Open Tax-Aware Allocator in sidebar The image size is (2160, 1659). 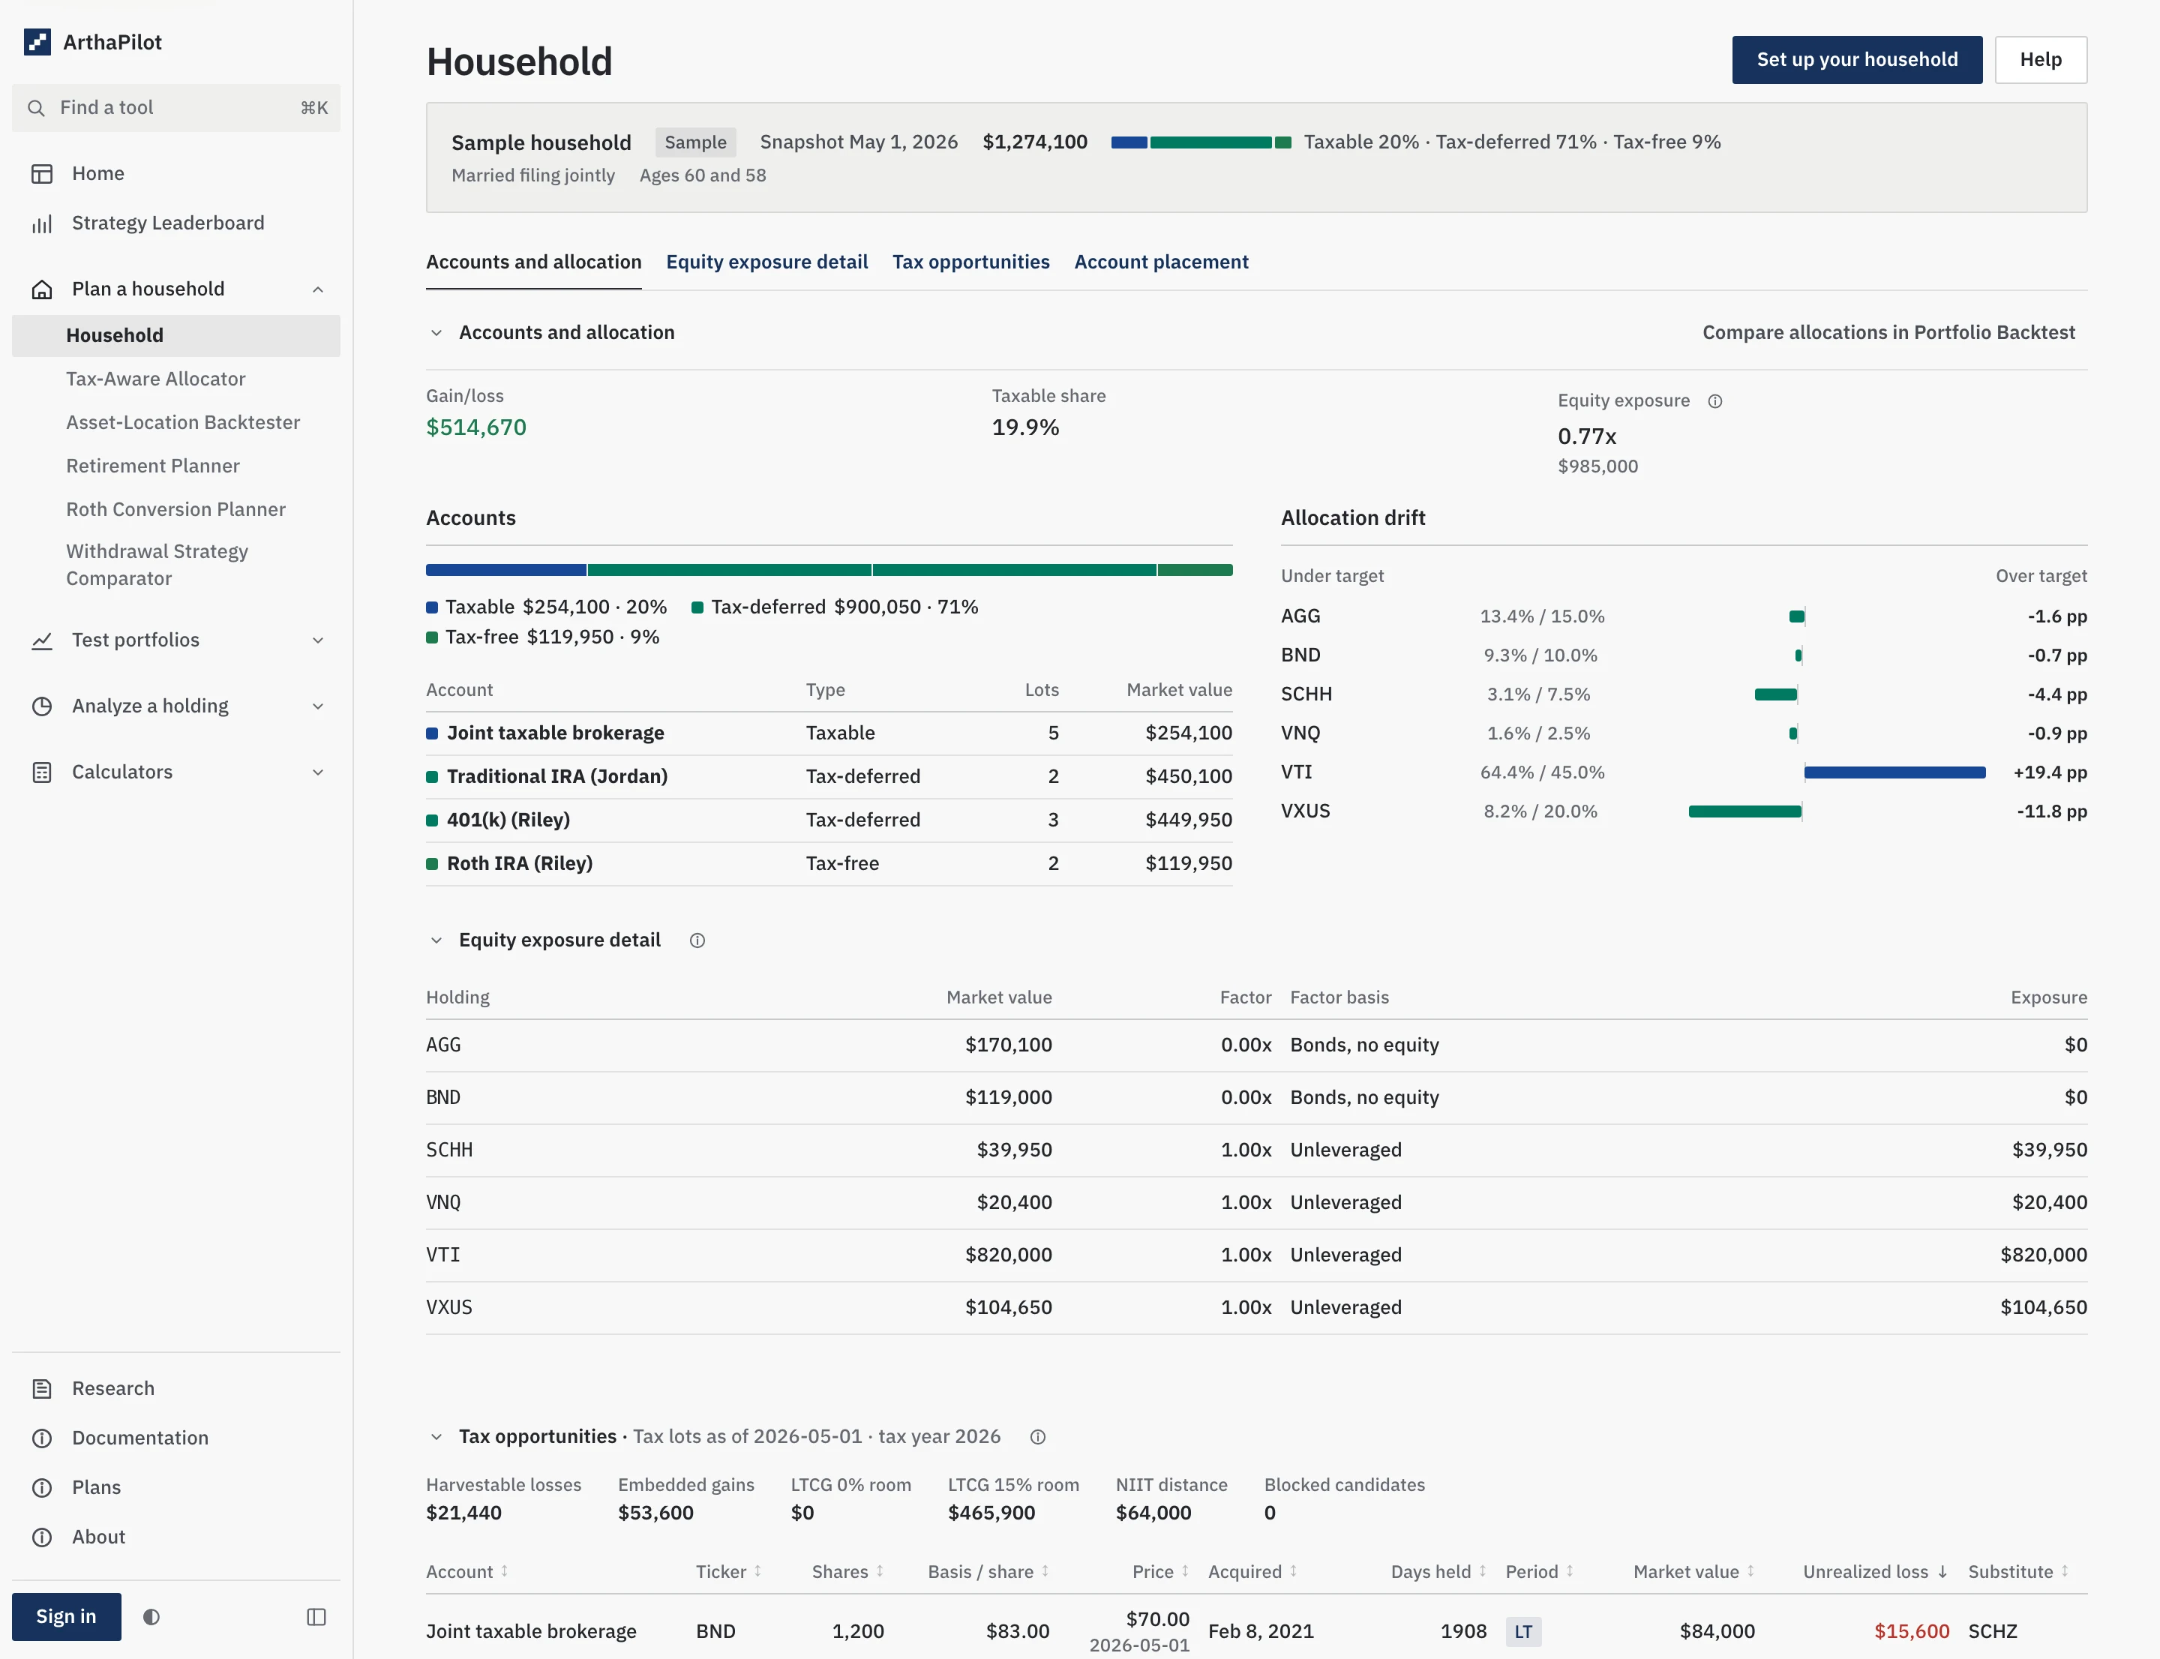click(156, 379)
